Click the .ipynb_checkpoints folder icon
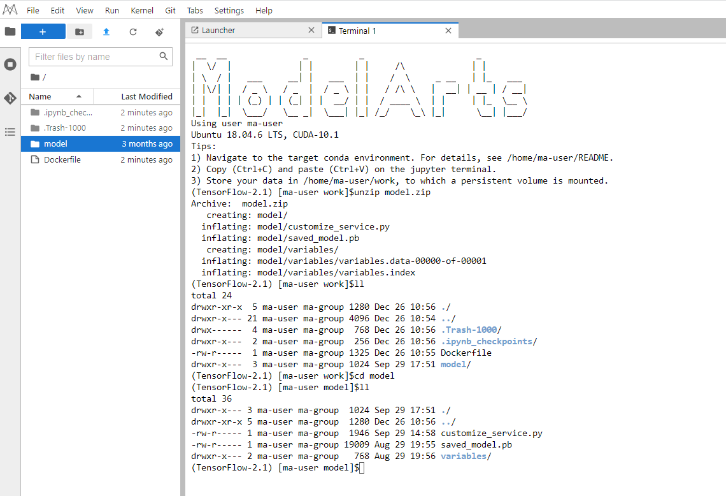Viewport: 726px width, 496px height. point(35,112)
